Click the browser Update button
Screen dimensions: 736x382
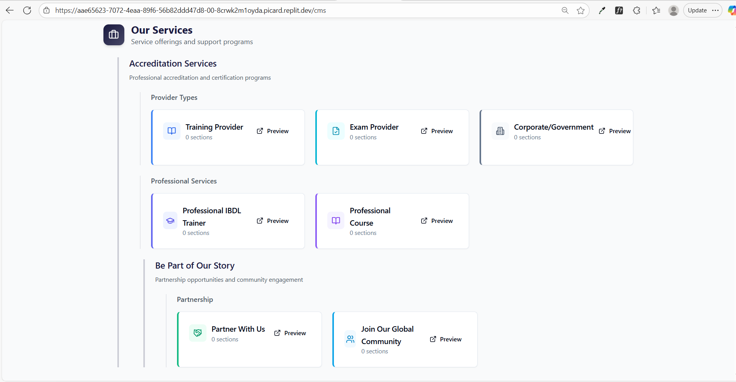tap(697, 10)
